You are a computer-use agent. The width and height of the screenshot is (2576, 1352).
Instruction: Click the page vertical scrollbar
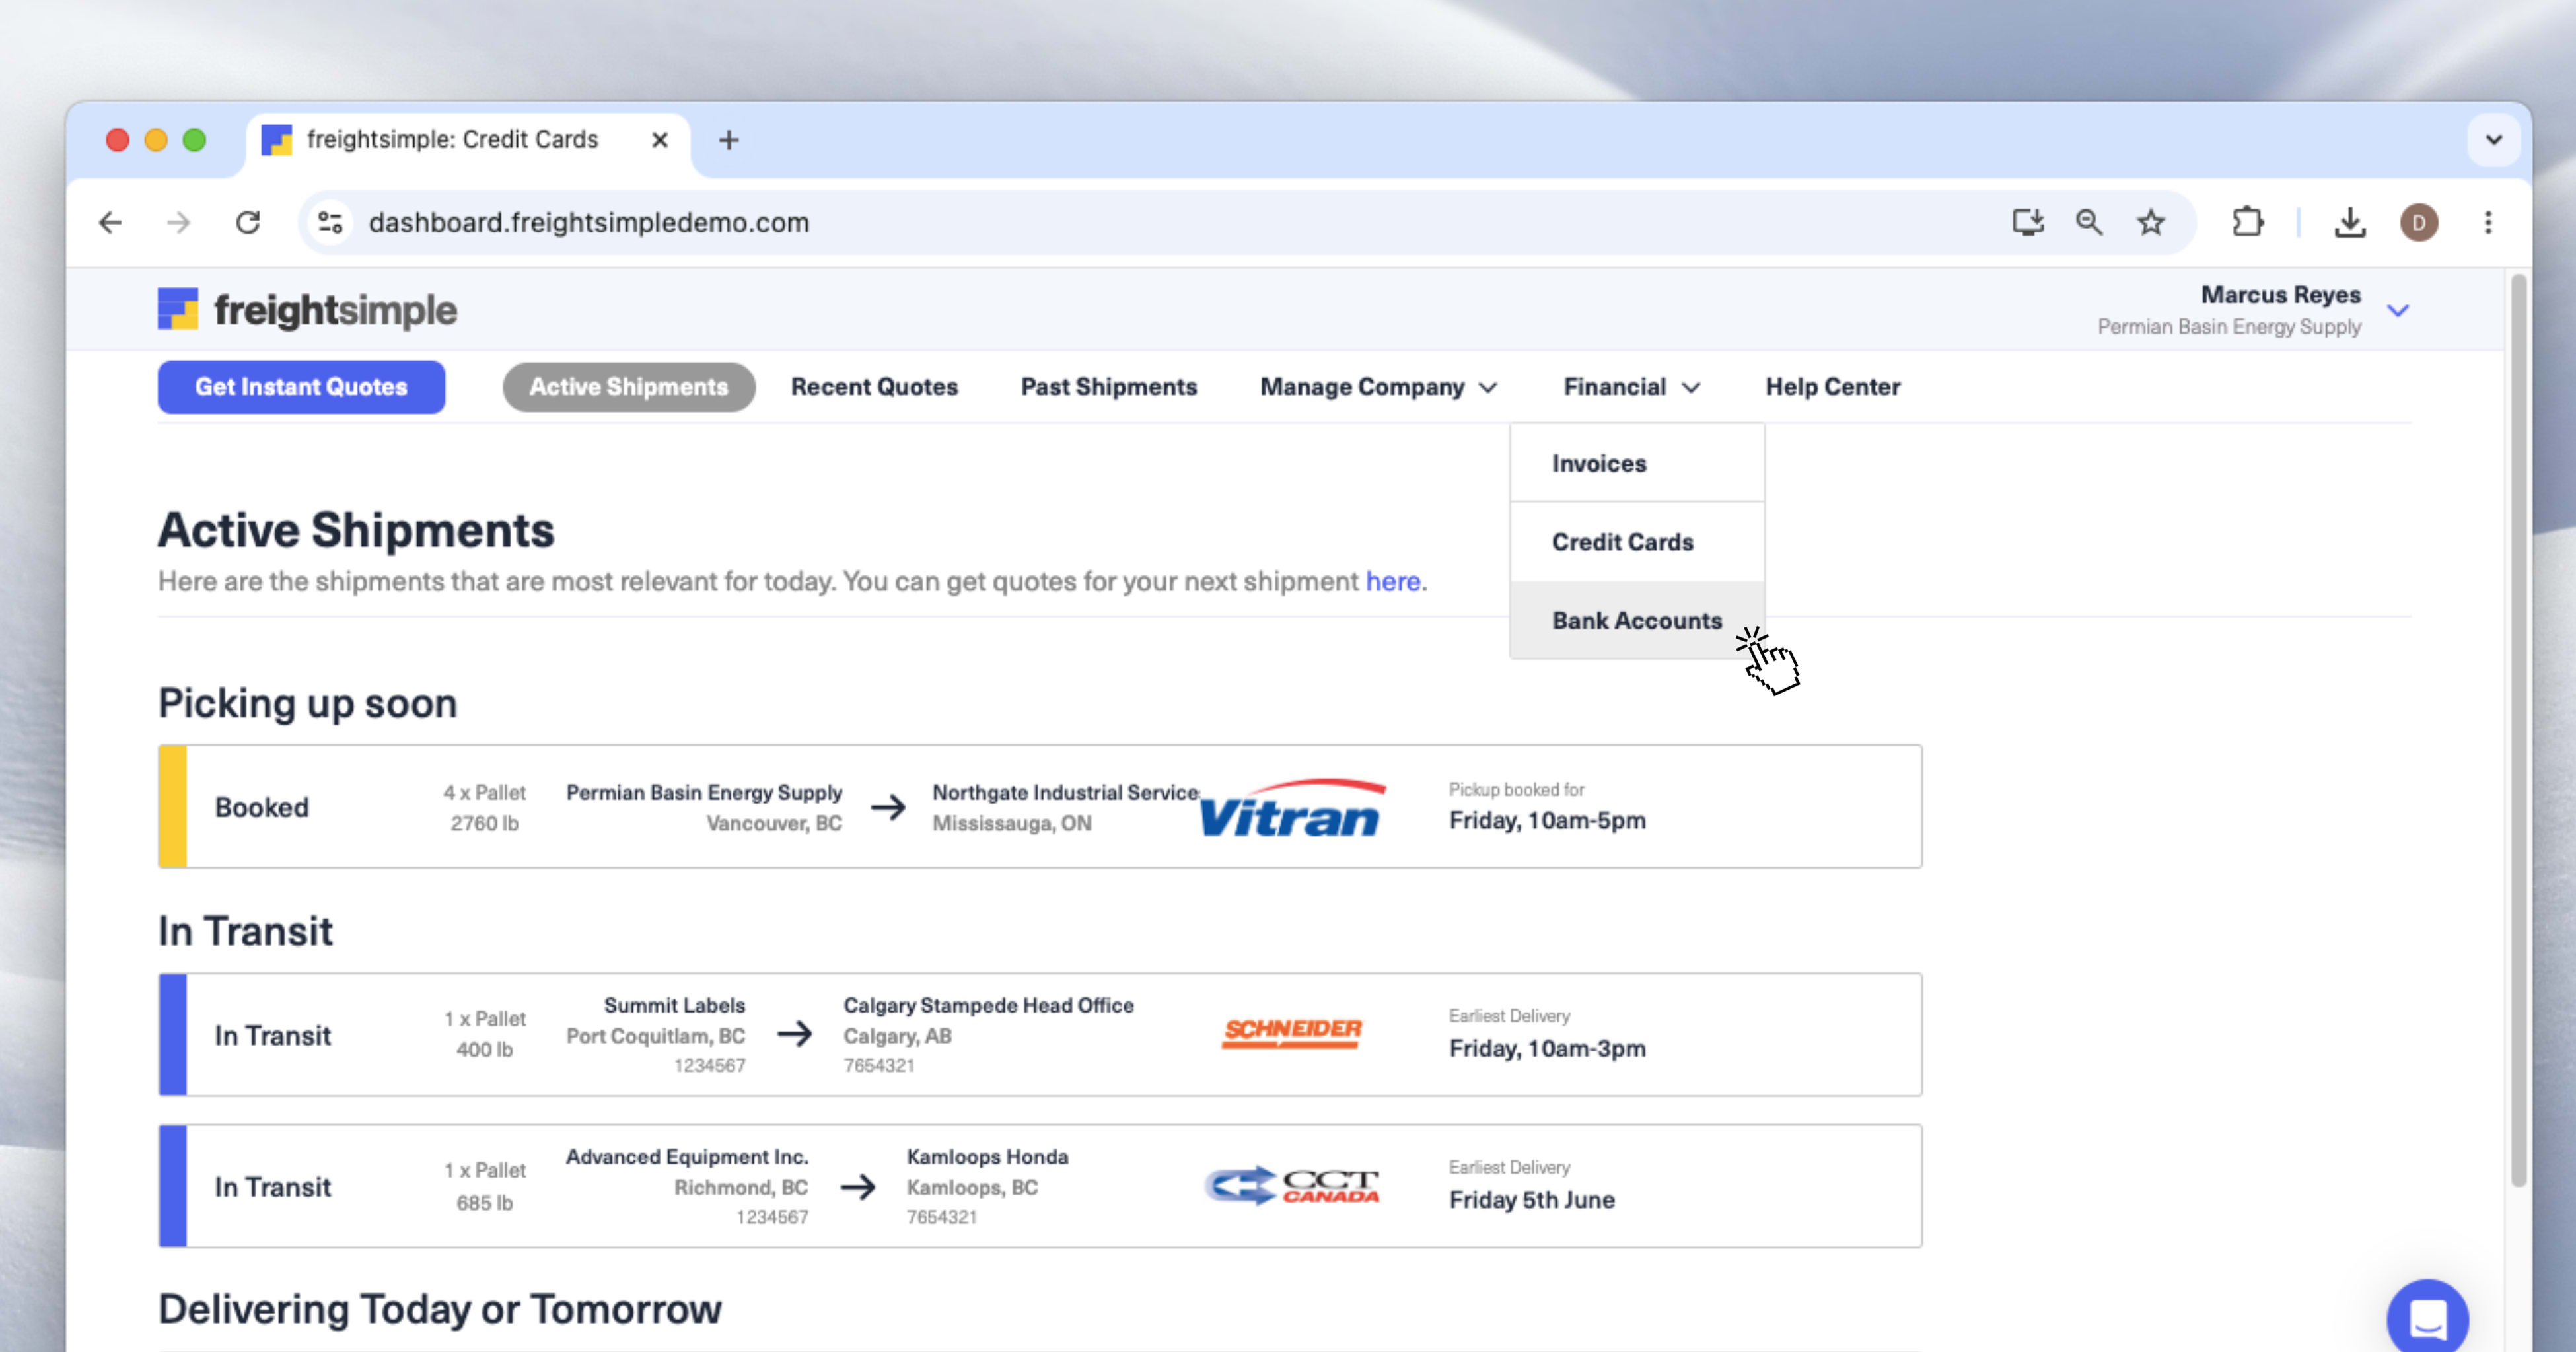point(2518,730)
